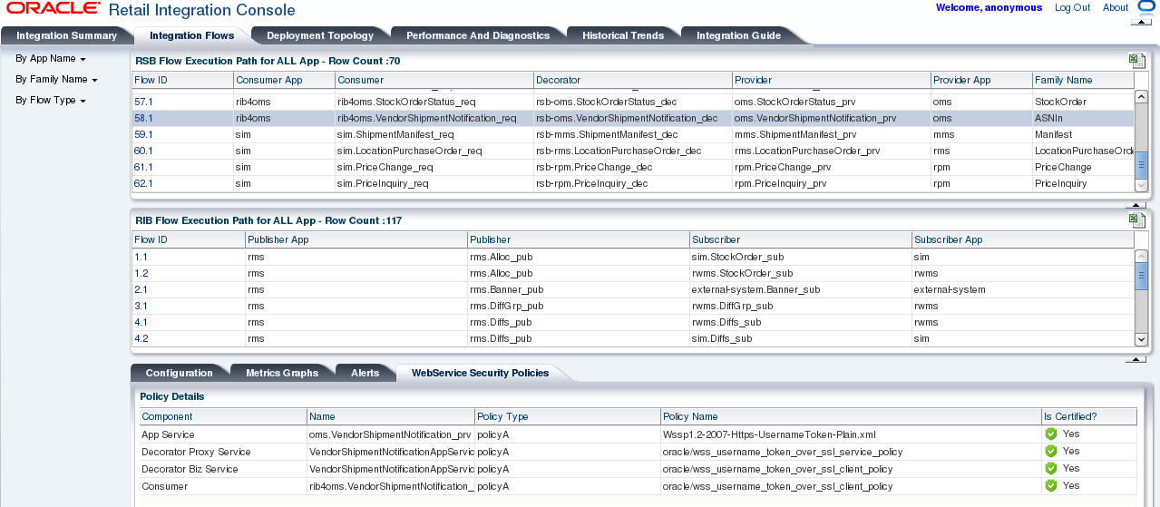1160x507 pixels.
Task: Click certified checkmark for Decorator Proxy Service
Action: coord(1051,452)
